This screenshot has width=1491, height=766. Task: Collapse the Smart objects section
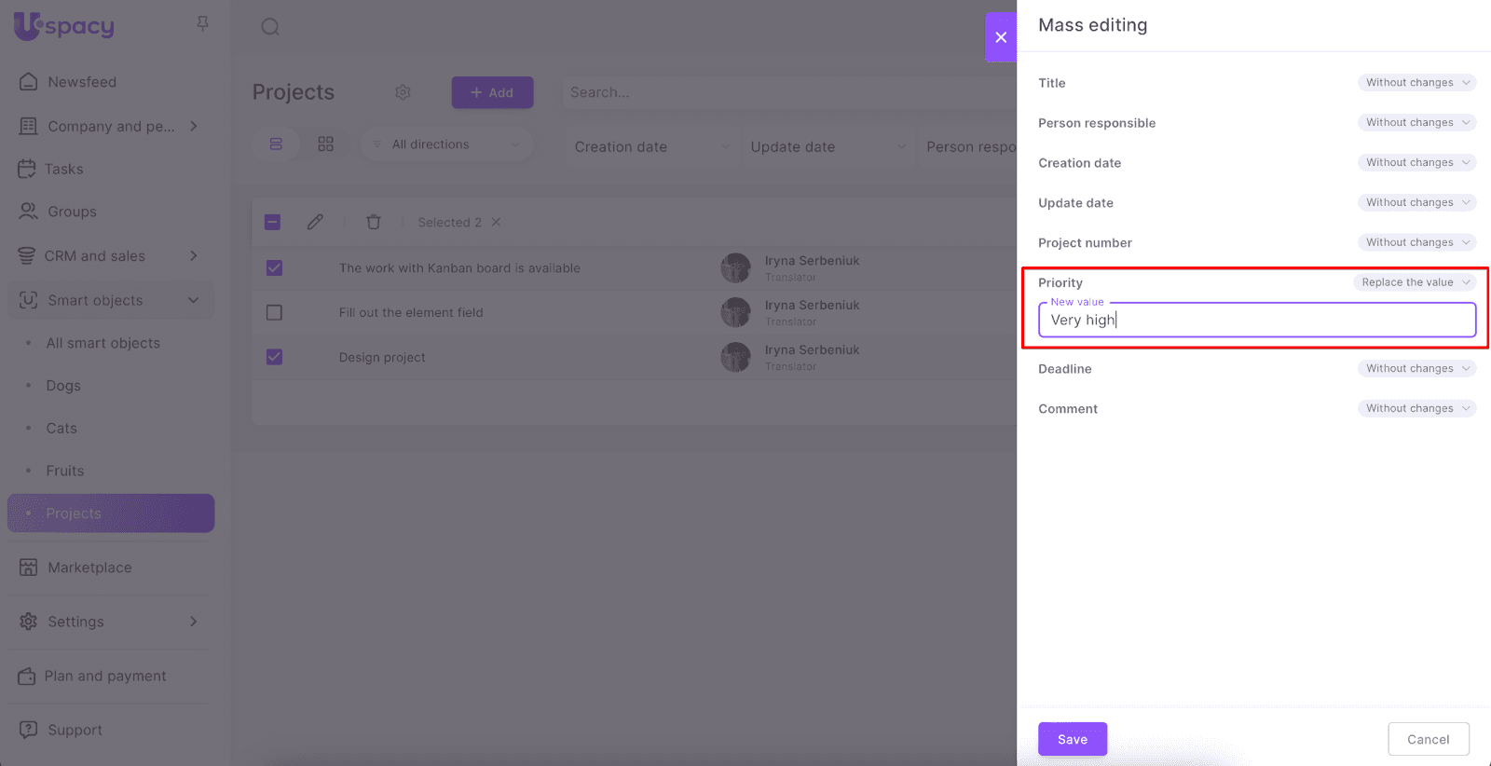click(194, 300)
